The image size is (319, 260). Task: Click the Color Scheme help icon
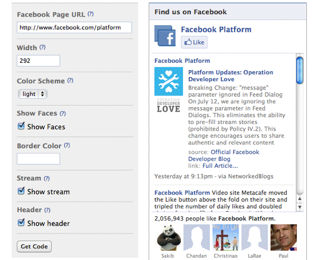(x=70, y=81)
